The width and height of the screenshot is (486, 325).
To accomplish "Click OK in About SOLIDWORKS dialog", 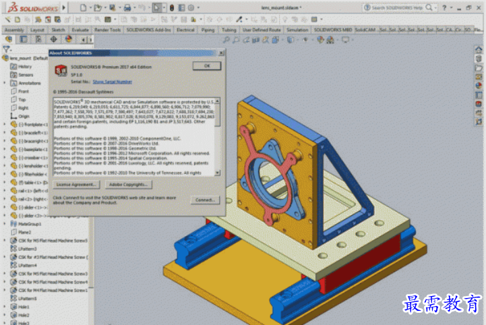I will tap(207, 66).
